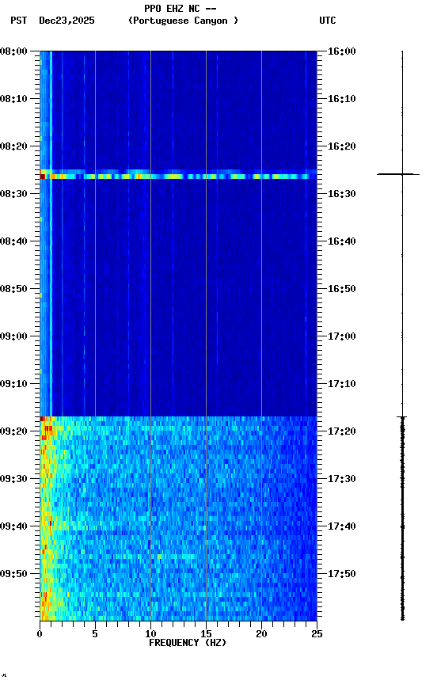The width and height of the screenshot is (437, 684).
Task: Click the '09:50' PST time label
Action: tap(13, 575)
